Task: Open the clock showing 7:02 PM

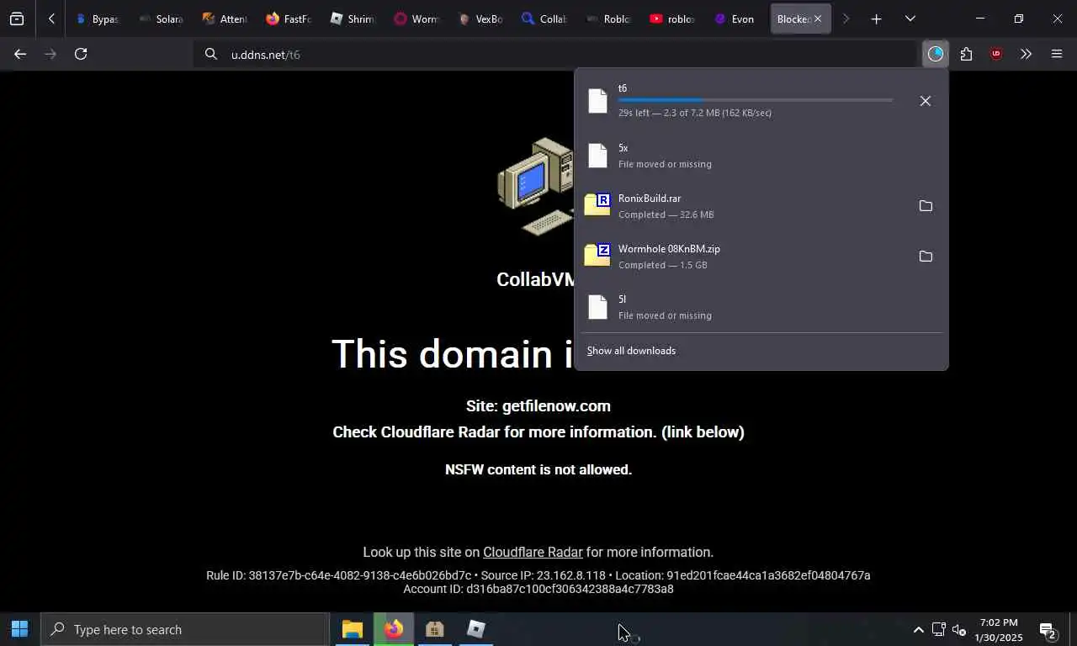Action: click(x=1000, y=629)
